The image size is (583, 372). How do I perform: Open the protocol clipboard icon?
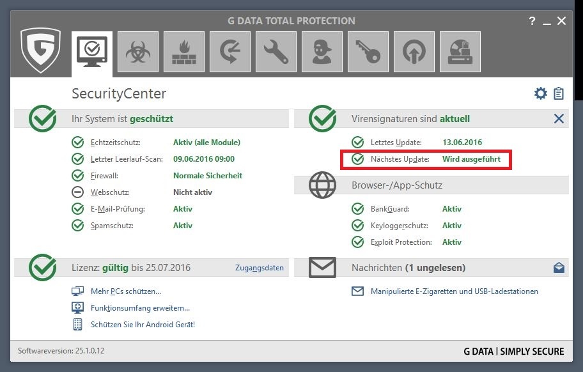(x=559, y=93)
